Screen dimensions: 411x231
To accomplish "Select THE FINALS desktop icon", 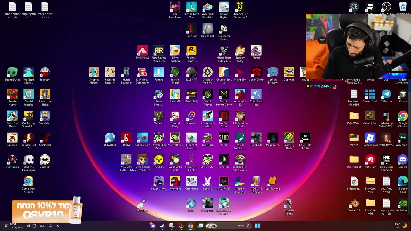I will click(x=143, y=52).
